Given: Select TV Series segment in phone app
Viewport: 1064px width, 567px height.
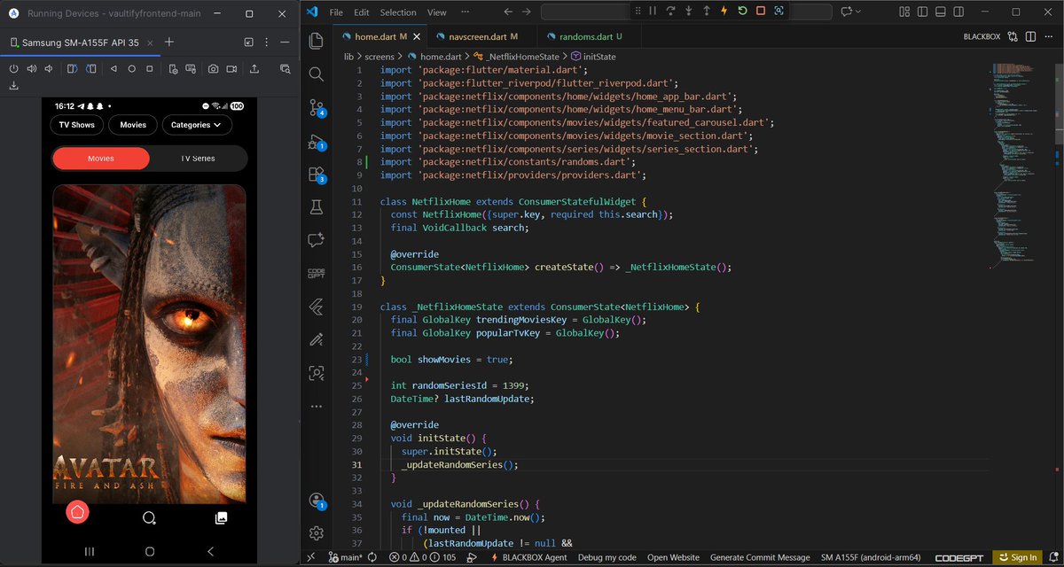Looking at the screenshot, I should (x=198, y=159).
